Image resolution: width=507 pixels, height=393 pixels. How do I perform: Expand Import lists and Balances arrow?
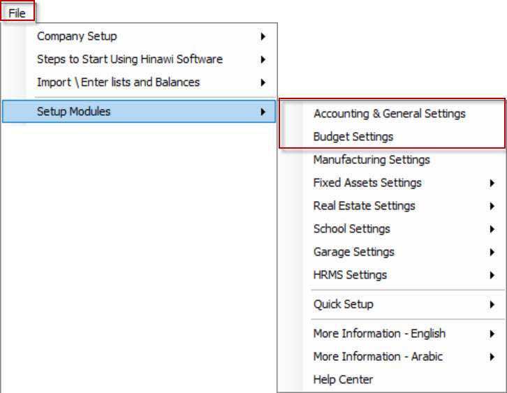click(263, 83)
